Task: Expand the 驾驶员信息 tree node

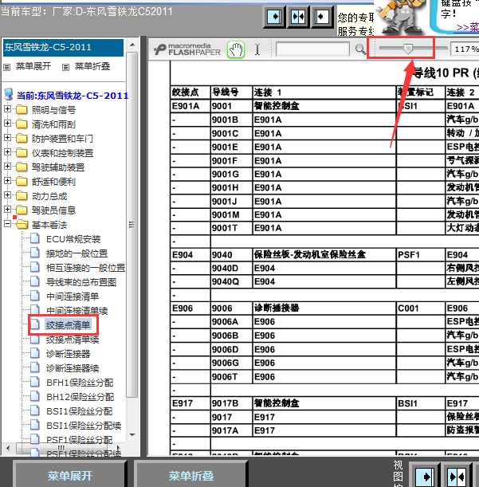Action: [x=8, y=209]
